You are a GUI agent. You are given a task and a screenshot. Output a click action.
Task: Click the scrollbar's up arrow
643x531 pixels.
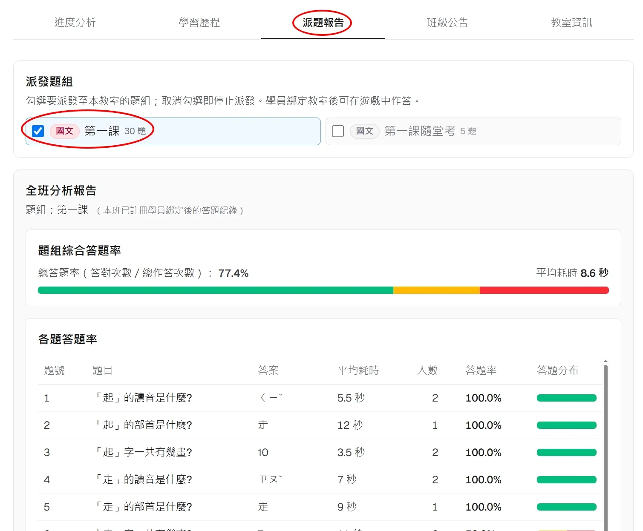(606, 361)
